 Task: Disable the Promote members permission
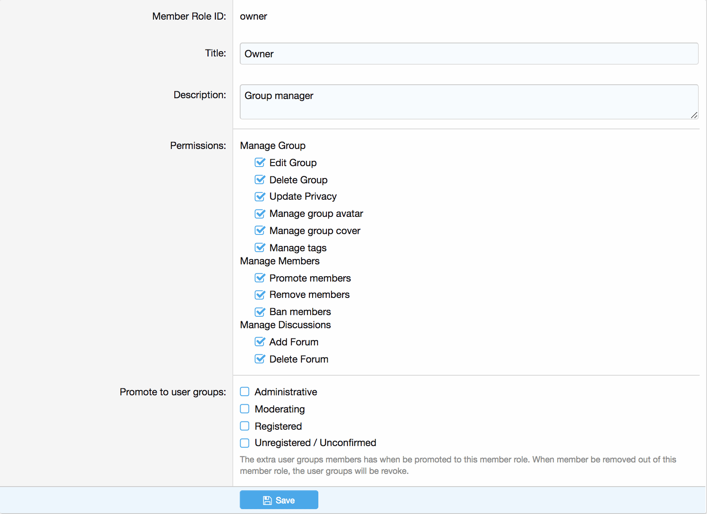pyautogui.click(x=260, y=278)
